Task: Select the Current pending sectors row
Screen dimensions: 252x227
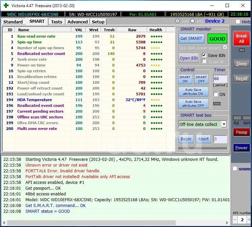Action: pyautogui.click(x=89, y=111)
